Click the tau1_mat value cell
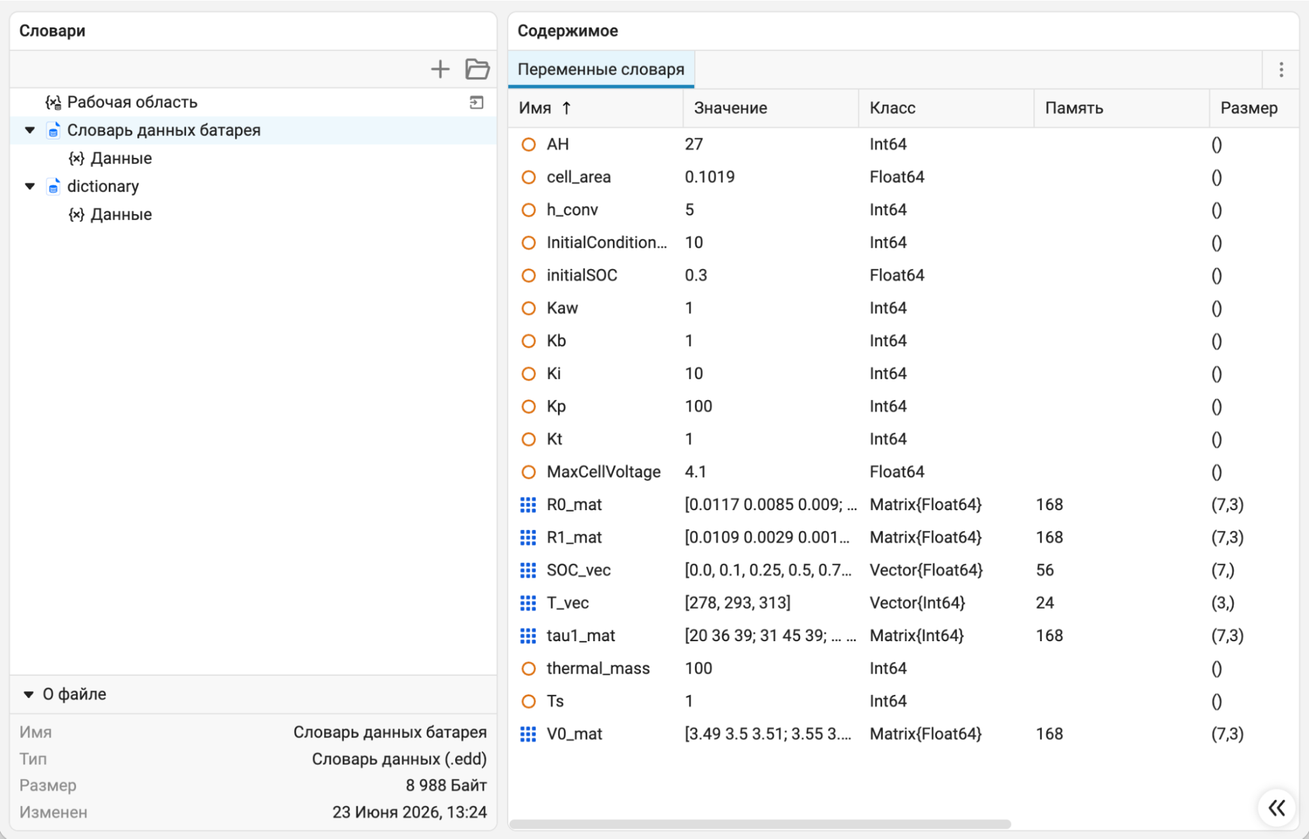1309x839 pixels. click(x=771, y=635)
